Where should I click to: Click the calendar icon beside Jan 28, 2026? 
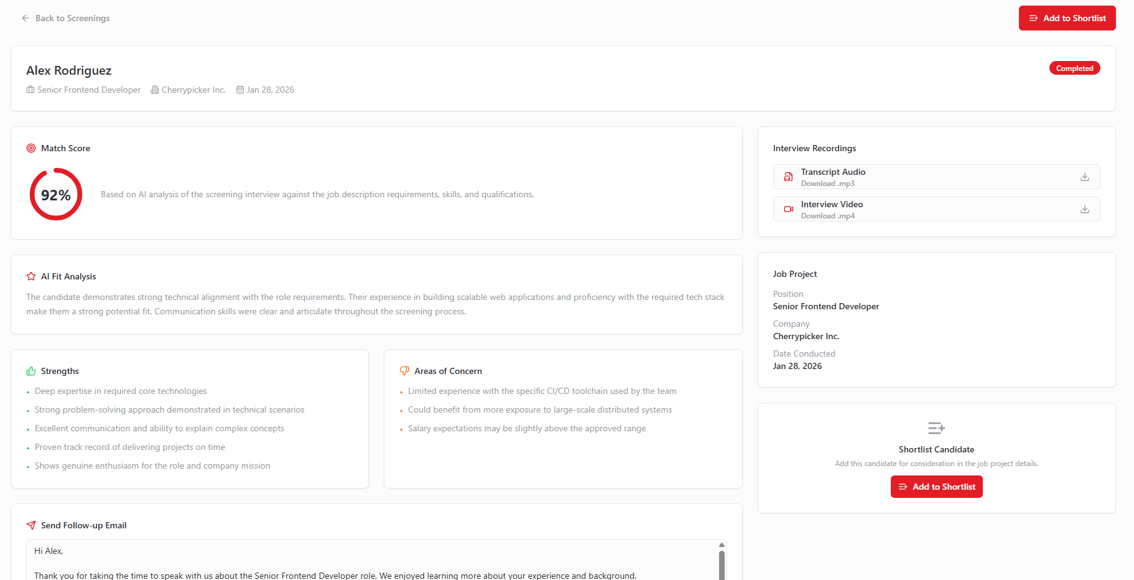[240, 90]
